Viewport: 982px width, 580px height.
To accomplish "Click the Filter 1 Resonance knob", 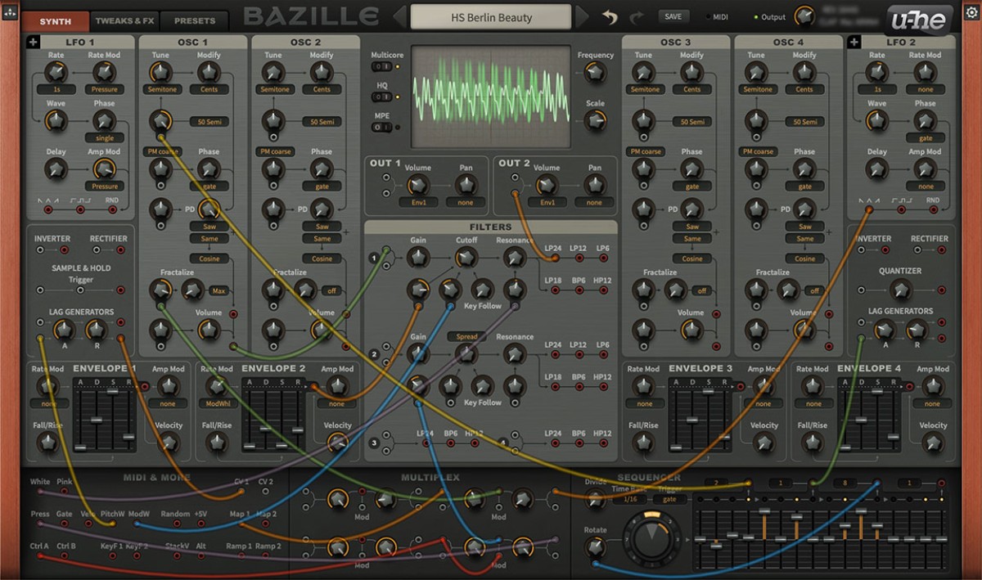I will click(x=514, y=259).
